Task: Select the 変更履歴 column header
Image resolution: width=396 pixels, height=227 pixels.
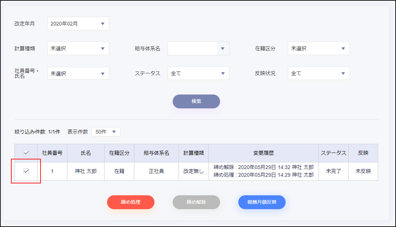Action: coord(263,153)
